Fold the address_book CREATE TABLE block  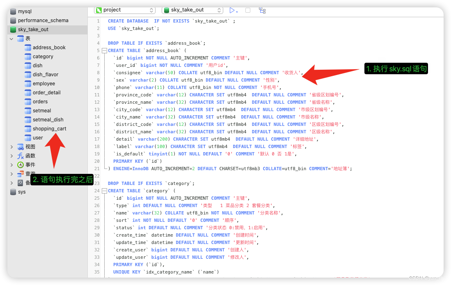tap(104, 50)
